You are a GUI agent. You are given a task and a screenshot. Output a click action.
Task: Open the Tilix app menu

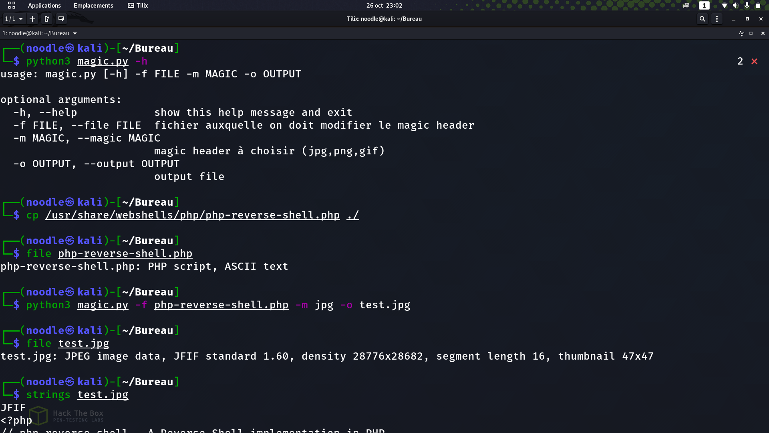[138, 5]
